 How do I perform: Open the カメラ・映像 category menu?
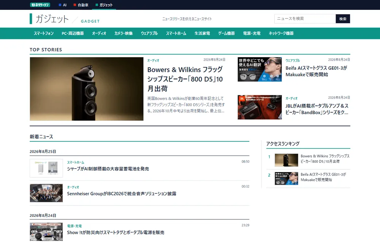pyautogui.click(x=123, y=33)
